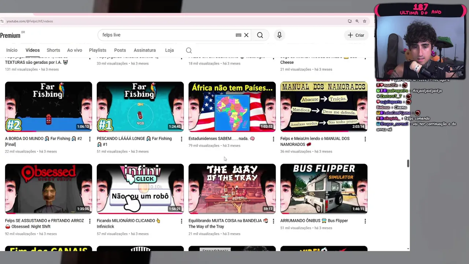The image size is (469, 264).
Task: Open the title Ficando MILIONÁRIO CLICANDO
Action: coord(129,224)
